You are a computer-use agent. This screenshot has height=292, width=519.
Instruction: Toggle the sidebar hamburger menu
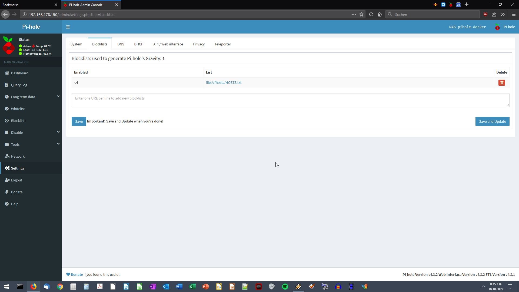click(68, 27)
